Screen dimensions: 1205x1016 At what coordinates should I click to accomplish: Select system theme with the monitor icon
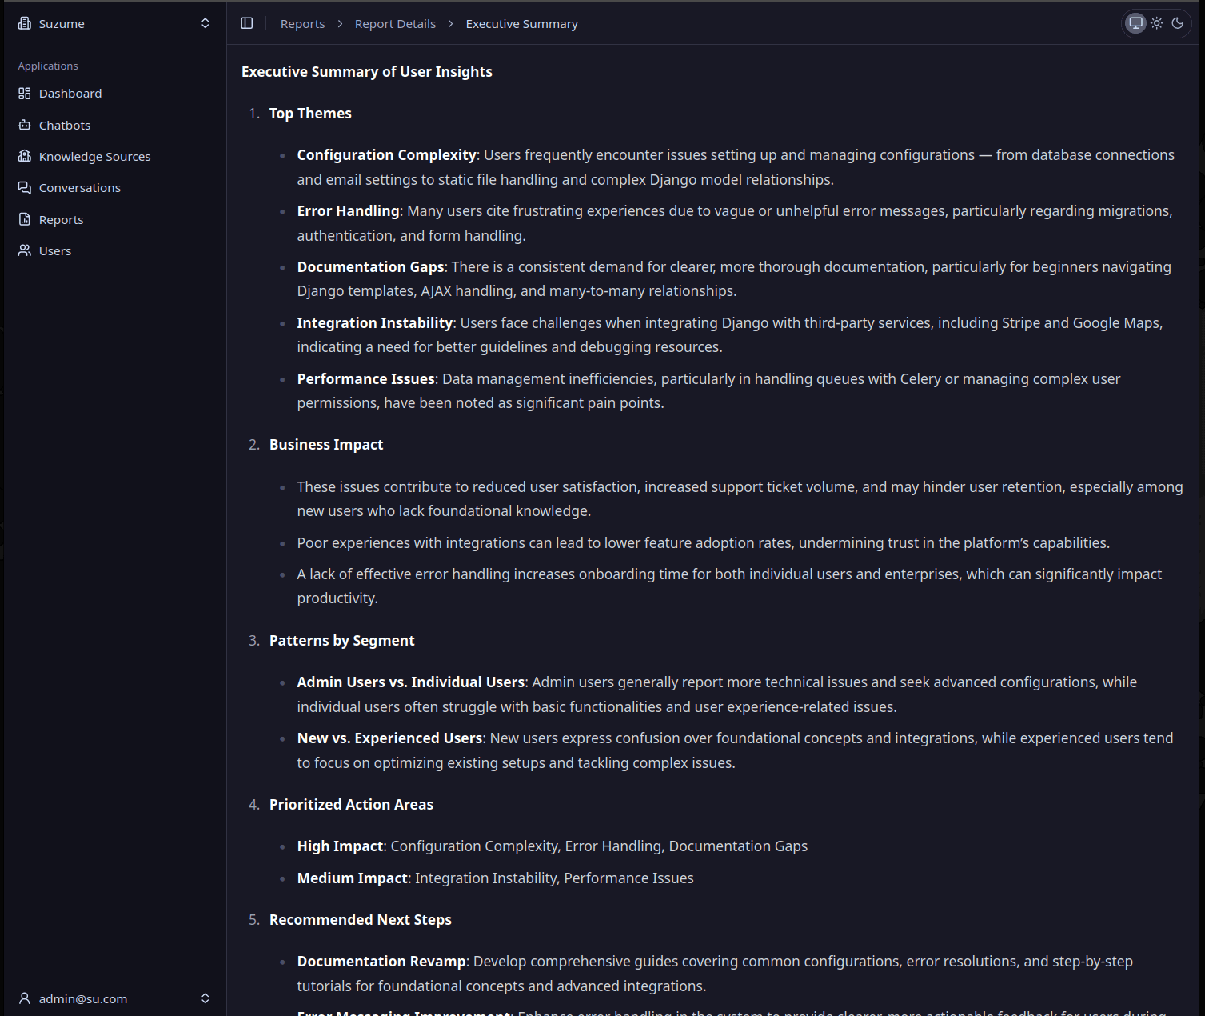(1135, 23)
